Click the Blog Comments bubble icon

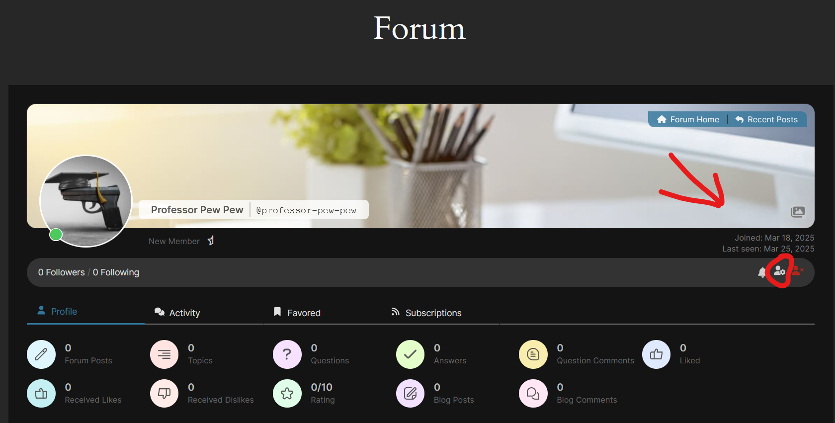533,394
